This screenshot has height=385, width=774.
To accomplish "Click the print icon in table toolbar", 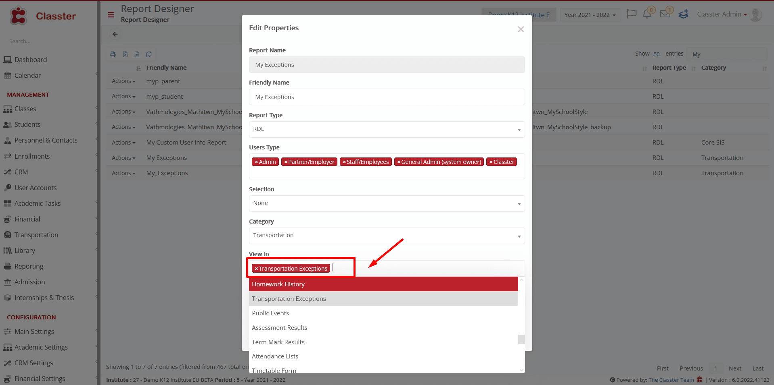I will pos(113,54).
